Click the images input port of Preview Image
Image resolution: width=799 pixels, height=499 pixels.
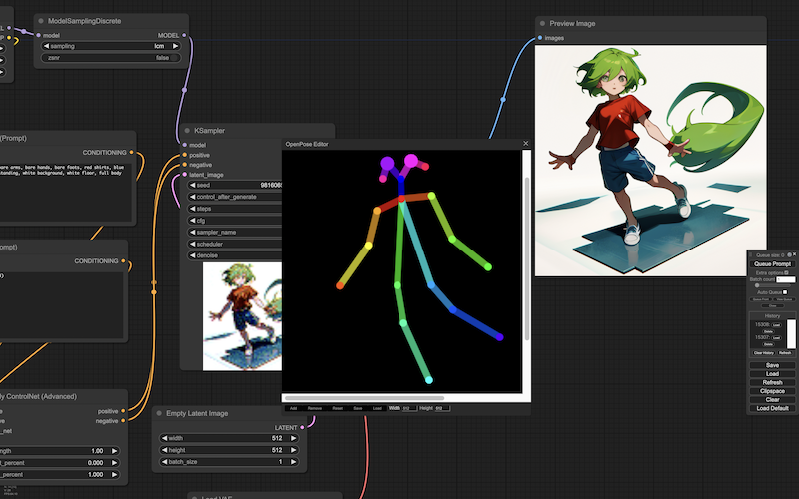(x=540, y=38)
